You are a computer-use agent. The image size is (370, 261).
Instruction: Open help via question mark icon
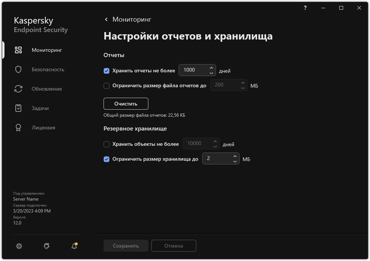point(305,7)
